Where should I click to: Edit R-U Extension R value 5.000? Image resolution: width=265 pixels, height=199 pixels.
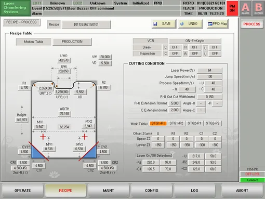pyautogui.click(x=175, y=103)
